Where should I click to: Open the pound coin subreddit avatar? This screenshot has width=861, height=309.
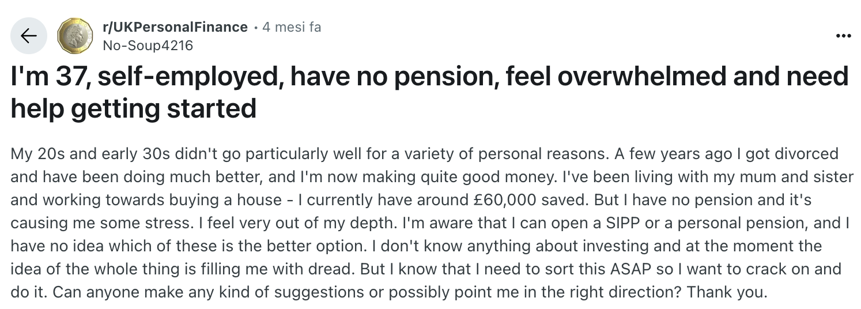point(75,36)
